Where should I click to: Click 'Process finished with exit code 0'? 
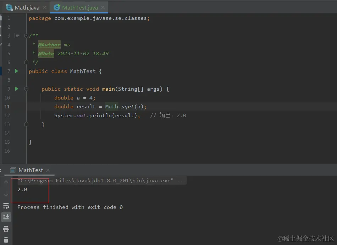70,207
